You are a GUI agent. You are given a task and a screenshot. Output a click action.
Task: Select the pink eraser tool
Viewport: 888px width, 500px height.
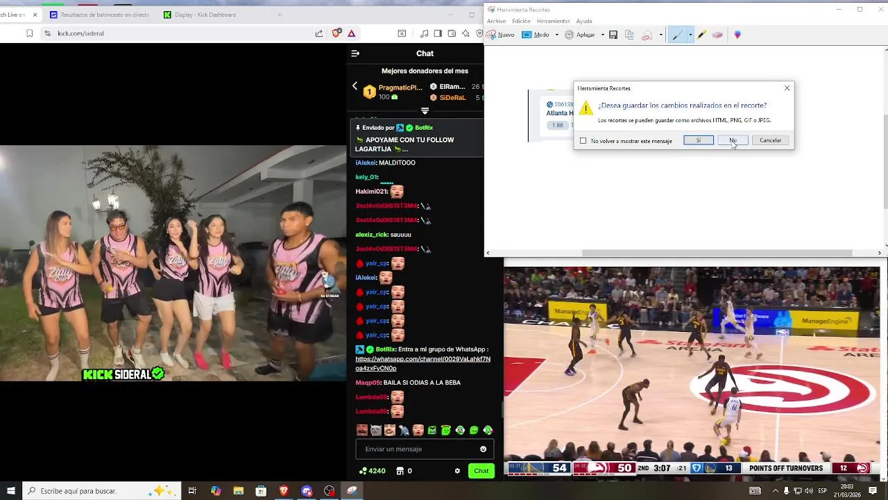tap(717, 35)
